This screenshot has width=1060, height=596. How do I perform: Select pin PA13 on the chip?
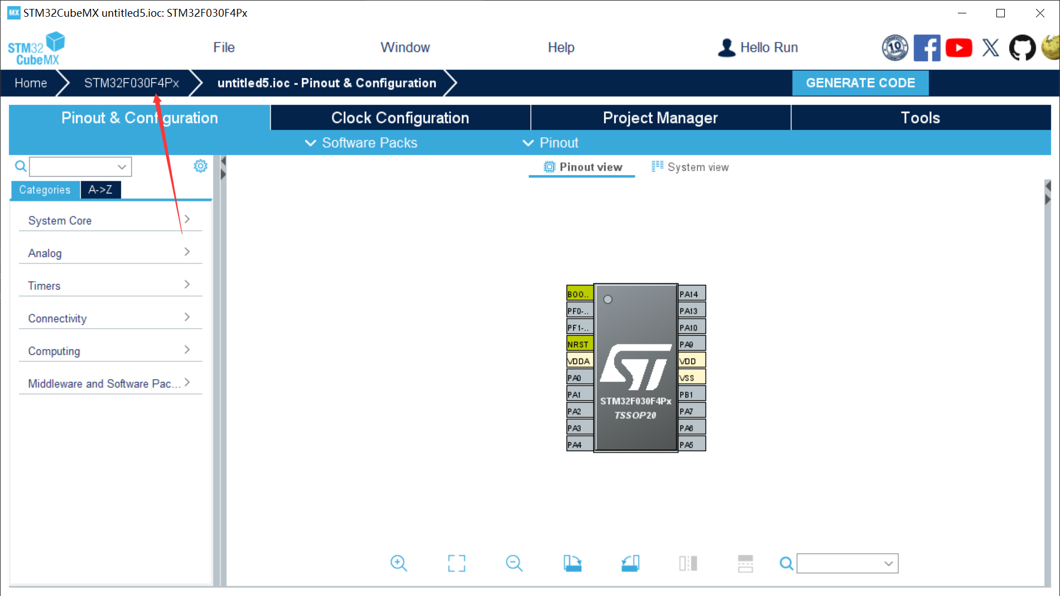pyautogui.click(x=692, y=310)
